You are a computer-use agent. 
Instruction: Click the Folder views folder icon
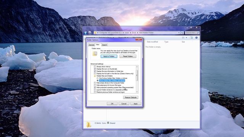tap(95, 54)
